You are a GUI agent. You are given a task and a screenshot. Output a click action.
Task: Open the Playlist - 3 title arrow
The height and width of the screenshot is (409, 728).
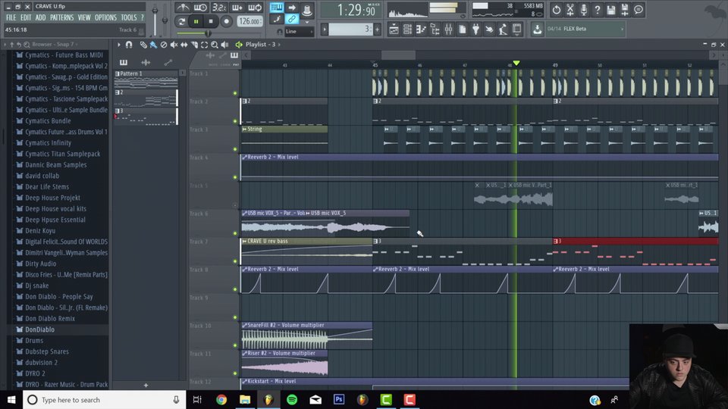click(279, 45)
